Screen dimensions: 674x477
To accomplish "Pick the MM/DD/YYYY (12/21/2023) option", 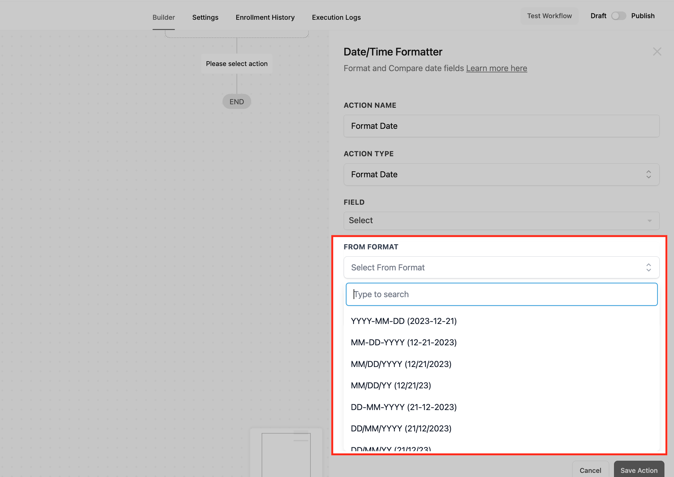I will [x=401, y=364].
